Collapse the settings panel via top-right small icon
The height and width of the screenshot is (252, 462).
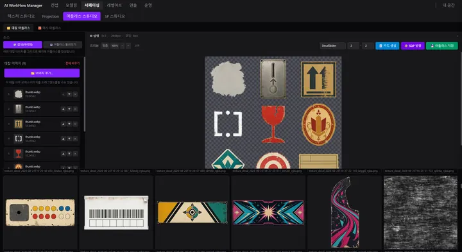click(458, 36)
